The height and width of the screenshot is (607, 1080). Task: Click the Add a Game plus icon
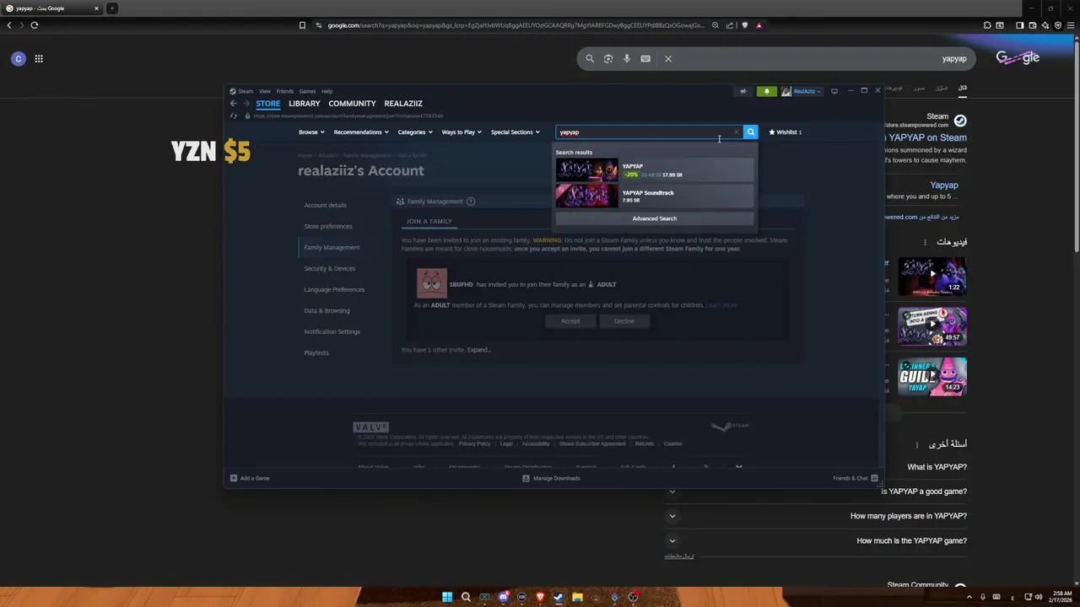pos(234,478)
